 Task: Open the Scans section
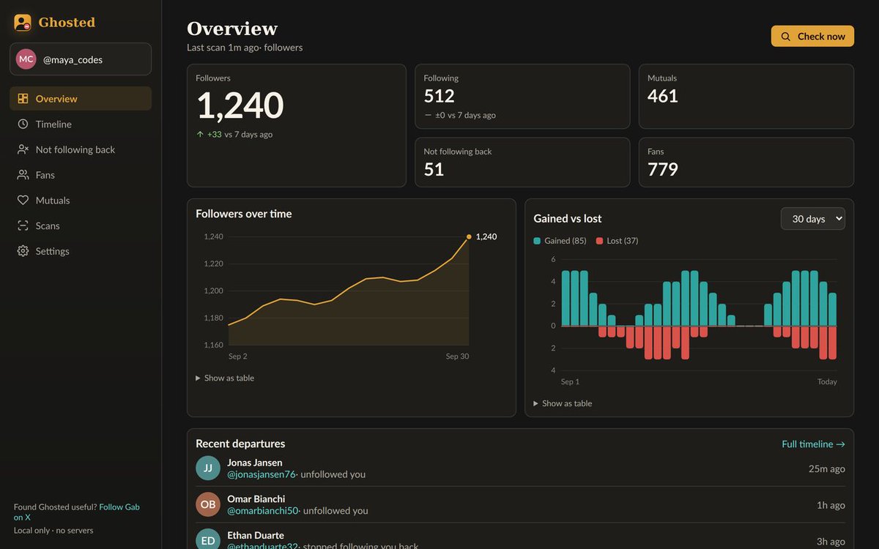click(81, 225)
